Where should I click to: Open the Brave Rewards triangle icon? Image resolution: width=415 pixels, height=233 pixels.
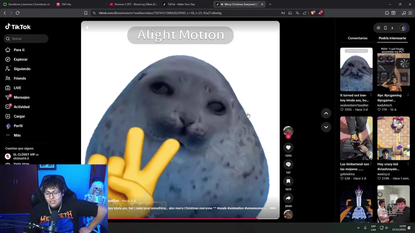(x=320, y=13)
